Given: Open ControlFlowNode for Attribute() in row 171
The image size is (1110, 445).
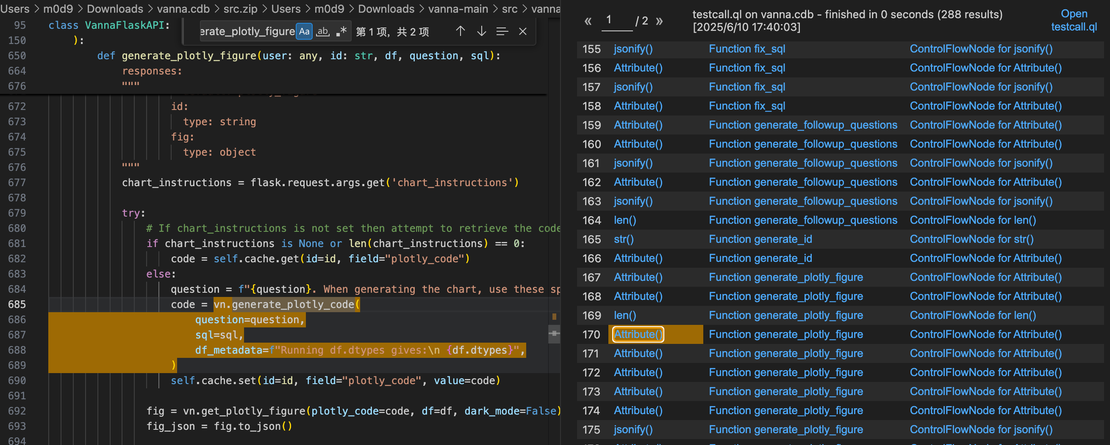Looking at the screenshot, I should [x=985, y=353].
